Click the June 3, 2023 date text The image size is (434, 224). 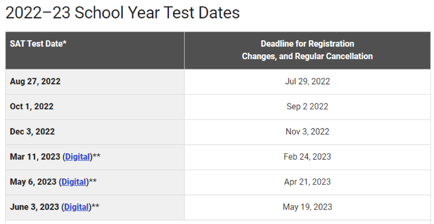coord(34,207)
